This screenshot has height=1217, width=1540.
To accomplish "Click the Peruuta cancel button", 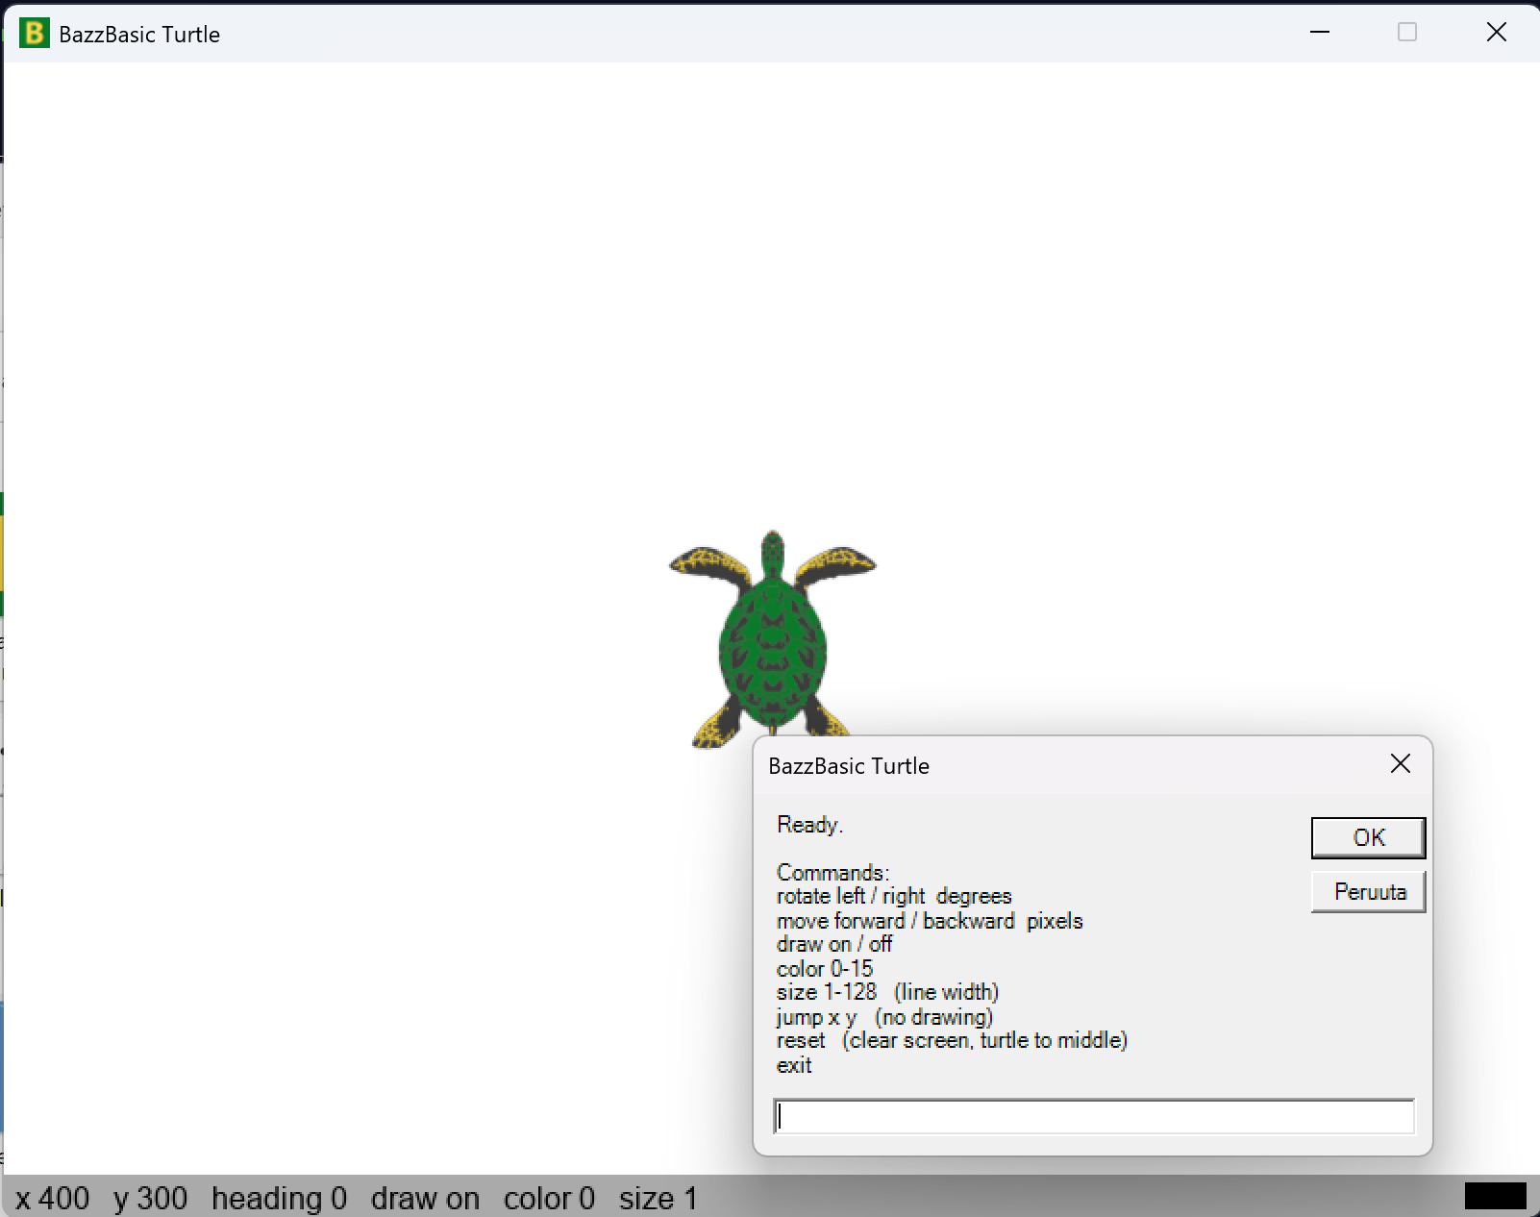I will point(1368,892).
